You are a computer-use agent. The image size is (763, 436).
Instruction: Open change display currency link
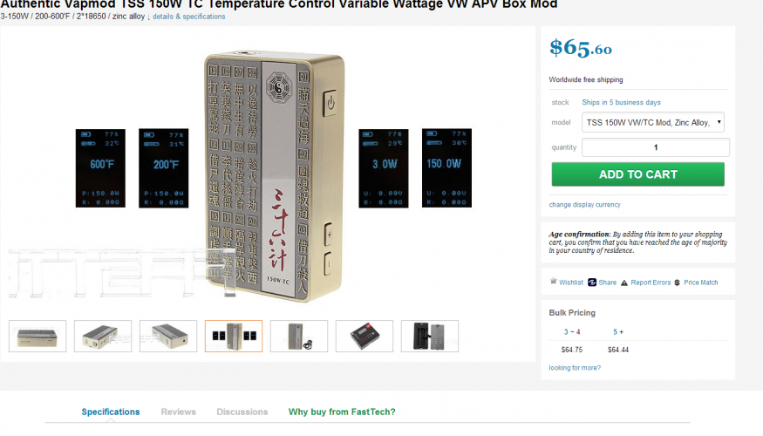pos(584,205)
